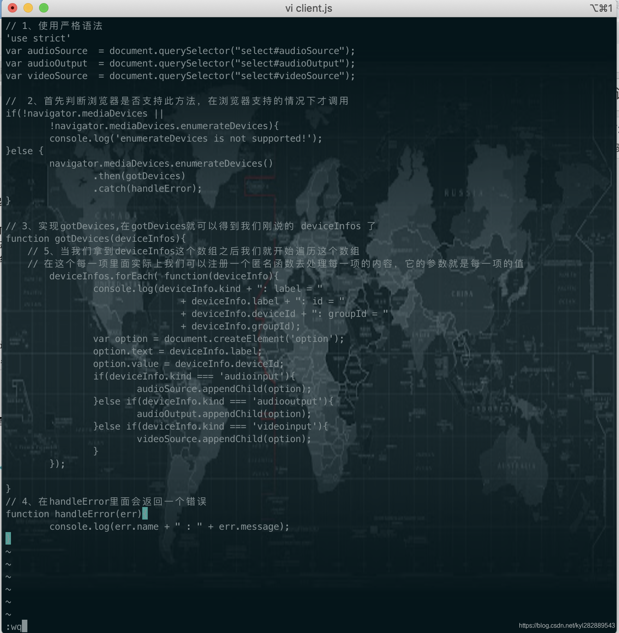Click "}else if(deviceInfo.kind === 'videoinput'){"
Image resolution: width=619 pixels, height=633 pixels.
(210, 426)
